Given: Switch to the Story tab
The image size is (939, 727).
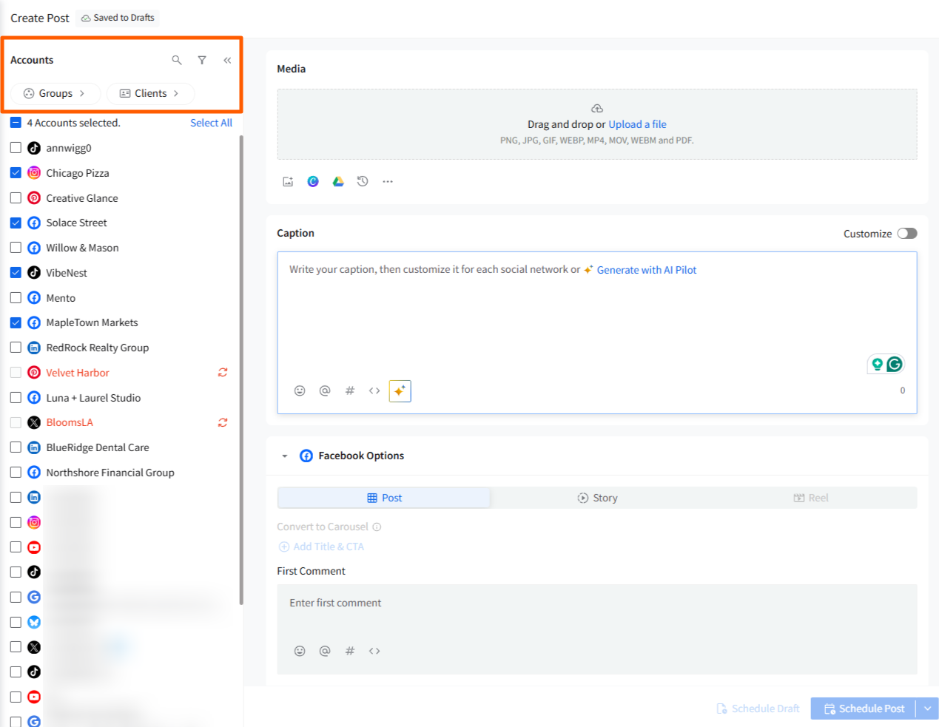Looking at the screenshot, I should point(597,498).
